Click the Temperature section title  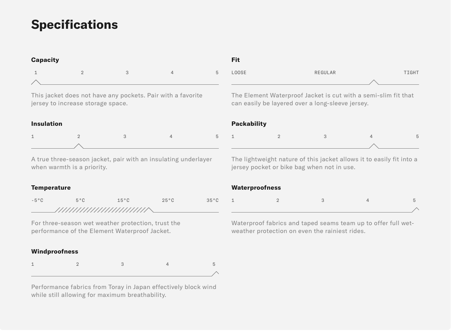tap(51, 188)
